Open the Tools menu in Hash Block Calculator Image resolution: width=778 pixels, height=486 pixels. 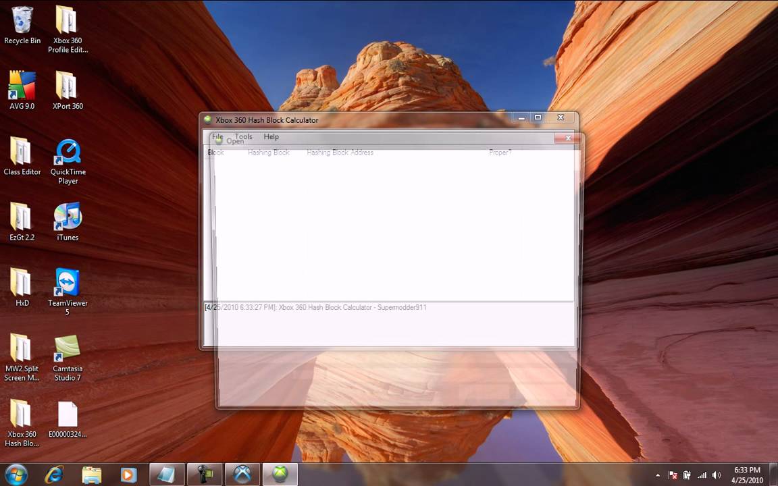tap(243, 136)
